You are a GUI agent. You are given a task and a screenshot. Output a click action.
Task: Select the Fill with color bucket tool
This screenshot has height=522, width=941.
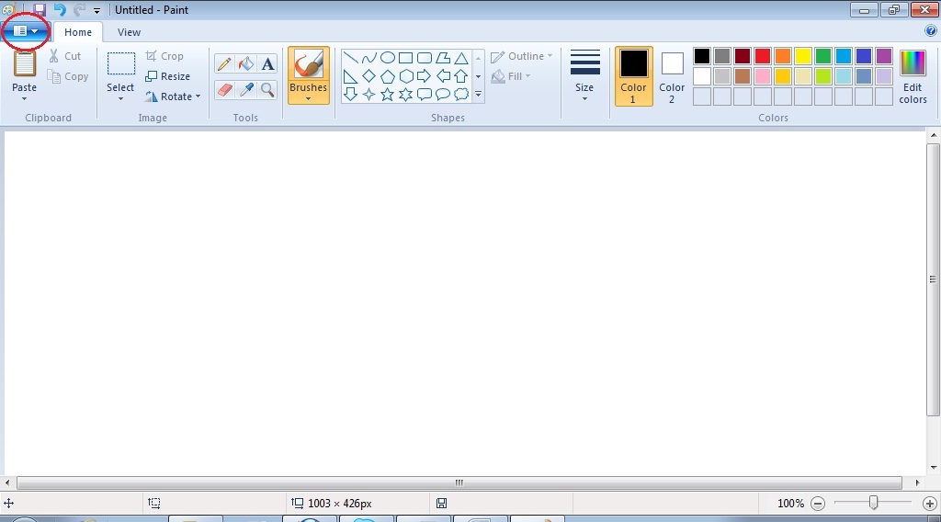tap(245, 63)
